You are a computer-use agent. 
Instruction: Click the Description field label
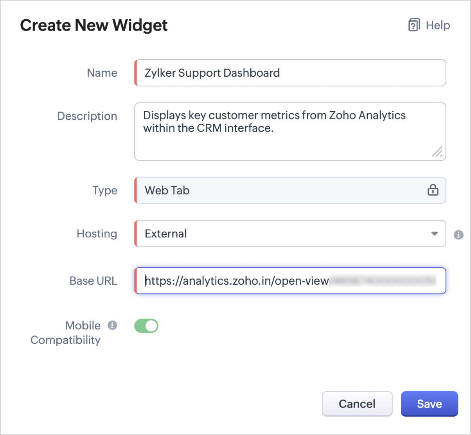(x=87, y=116)
